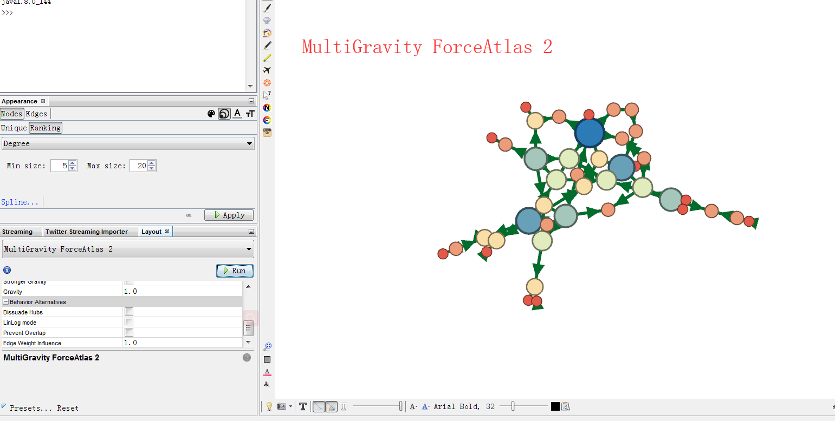Click the Apply button in Appearance
The image size is (835, 421).
(229, 215)
